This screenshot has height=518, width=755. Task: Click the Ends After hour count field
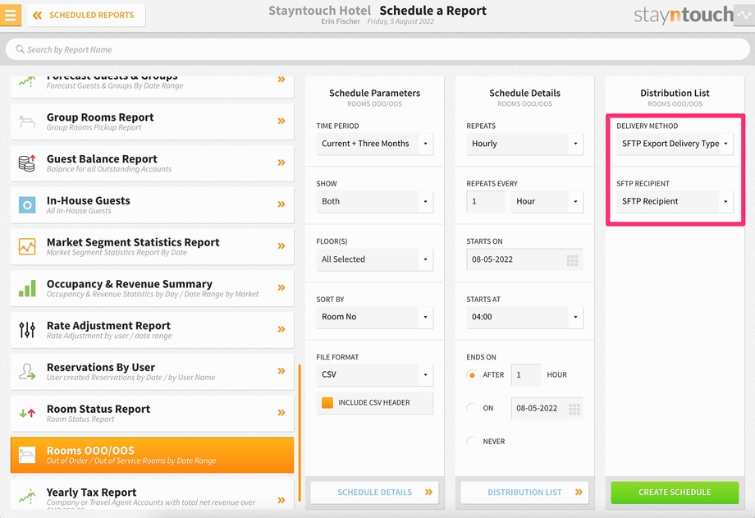tap(526, 375)
